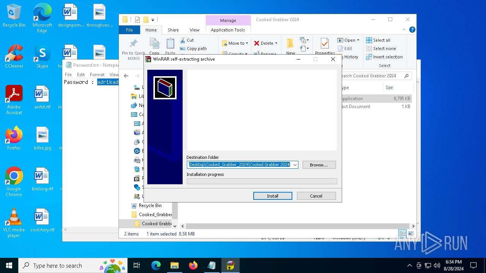Click the Manage contextual tab

(228, 20)
